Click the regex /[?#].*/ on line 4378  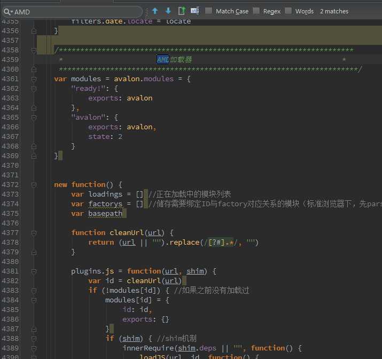click(221, 243)
